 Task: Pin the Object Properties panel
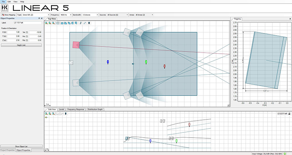point(39,19)
